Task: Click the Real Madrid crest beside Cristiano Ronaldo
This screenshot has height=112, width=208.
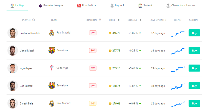Action: [52, 33]
